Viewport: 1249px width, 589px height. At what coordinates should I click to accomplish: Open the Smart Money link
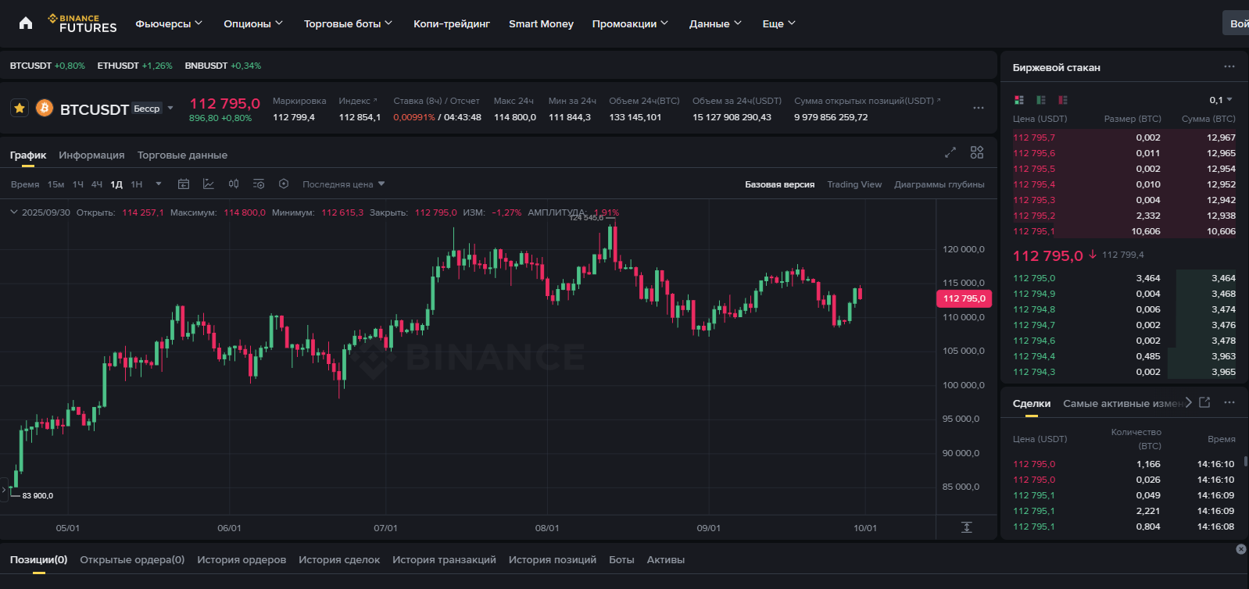(x=541, y=23)
